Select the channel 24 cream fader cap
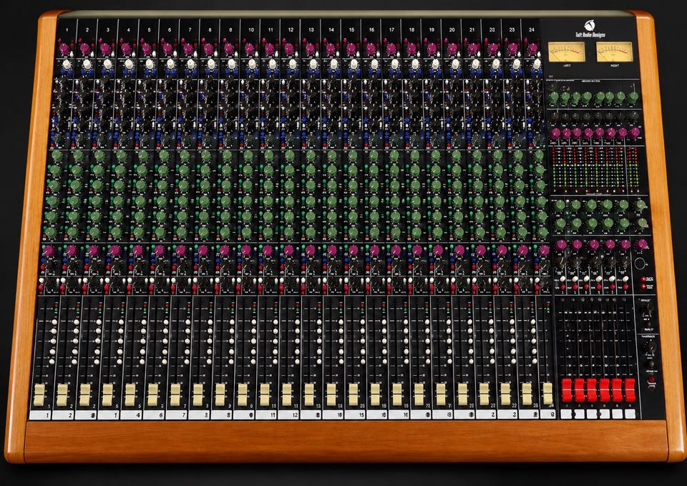The image size is (687, 486). 547,393
